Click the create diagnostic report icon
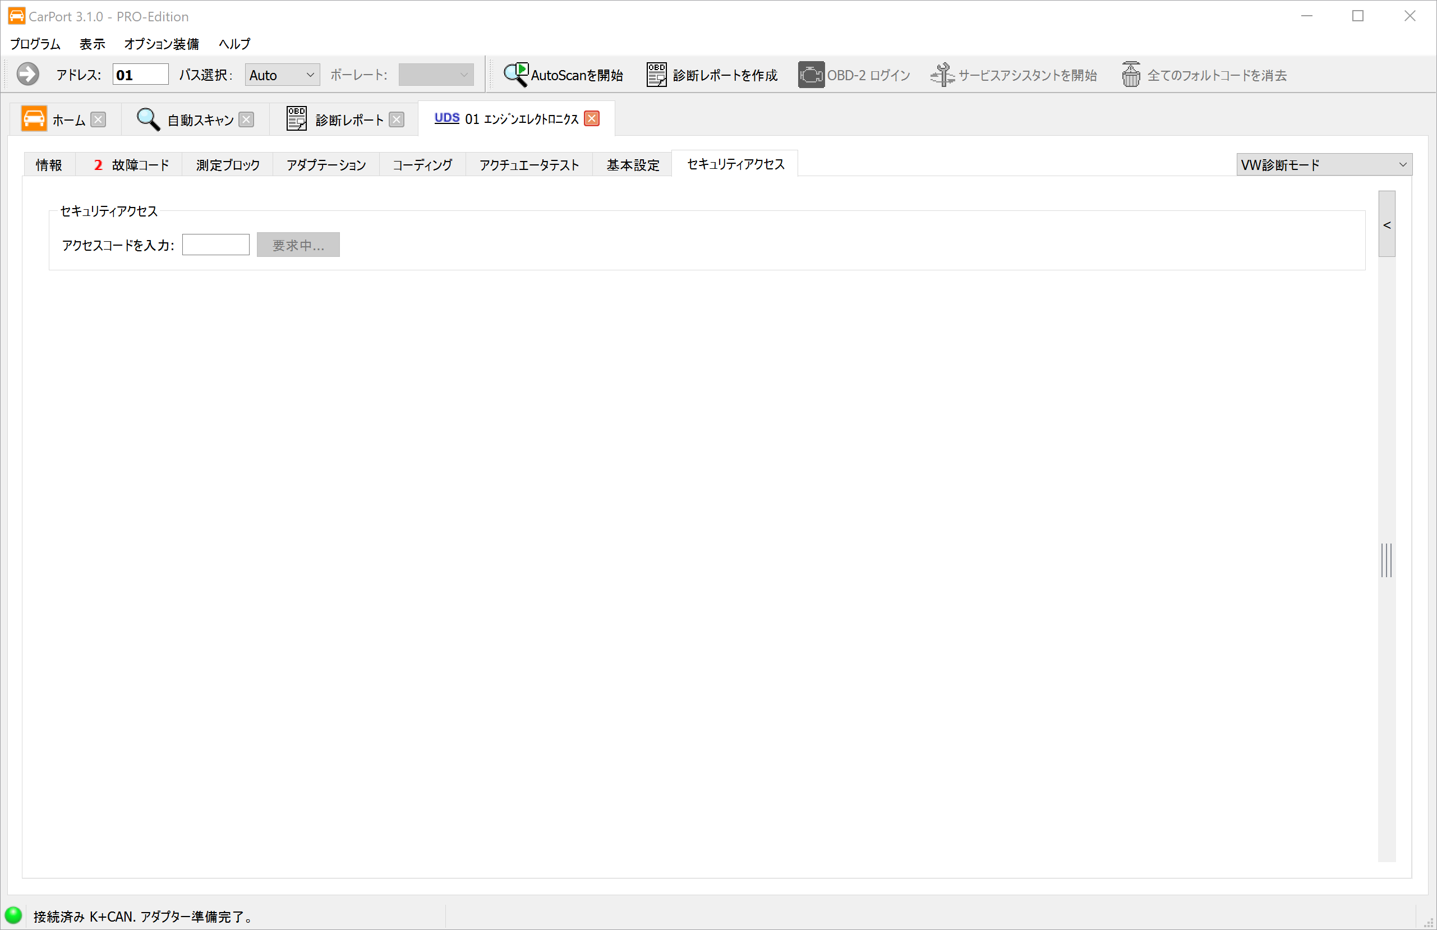The image size is (1437, 930). tap(656, 75)
